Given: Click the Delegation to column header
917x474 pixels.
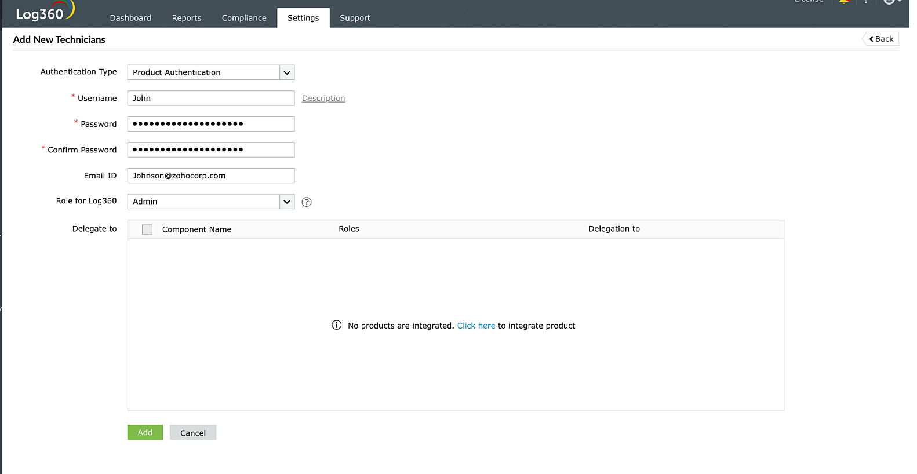Looking at the screenshot, I should click(x=614, y=229).
